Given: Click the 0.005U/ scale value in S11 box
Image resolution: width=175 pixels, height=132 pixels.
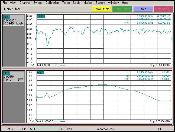Looking at the screenshot, I should [9, 77].
